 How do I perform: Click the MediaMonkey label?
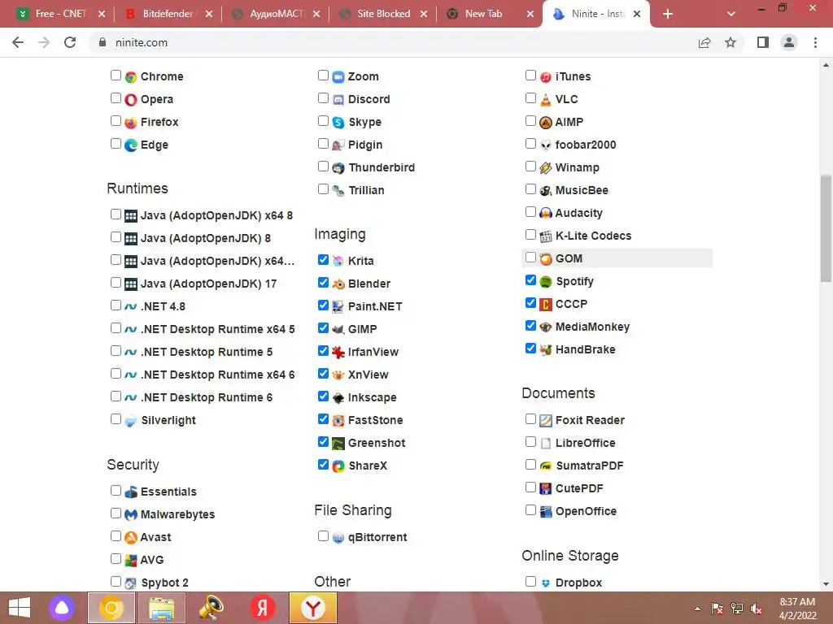(x=592, y=327)
